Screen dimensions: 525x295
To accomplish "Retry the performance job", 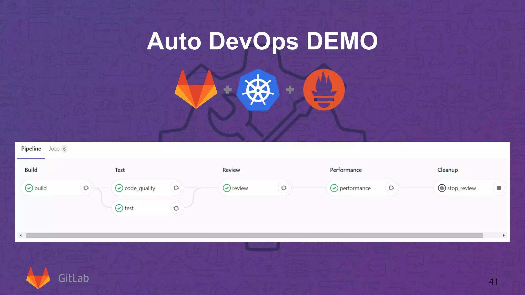I will tap(391, 188).
